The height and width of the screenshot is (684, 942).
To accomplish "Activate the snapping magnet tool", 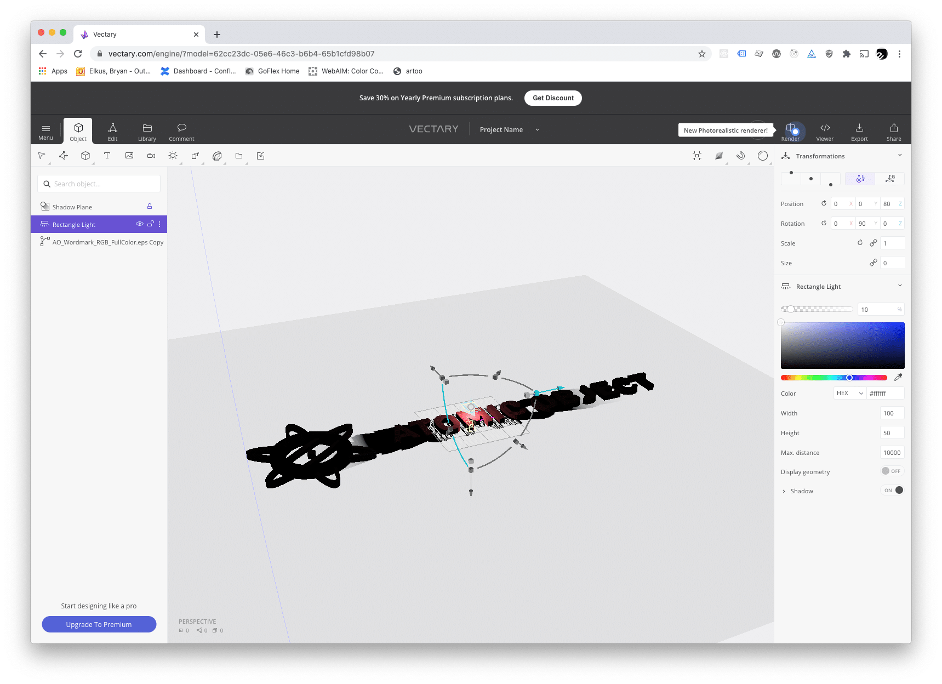I will coord(740,156).
